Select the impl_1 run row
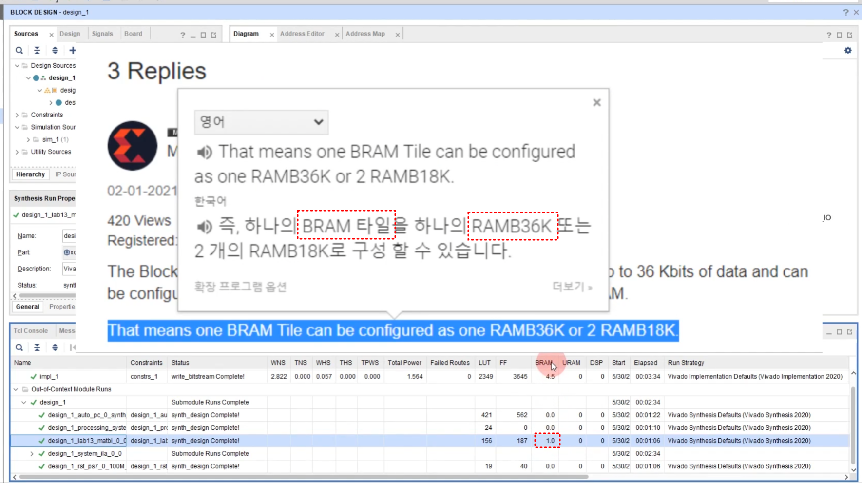 [430, 376]
